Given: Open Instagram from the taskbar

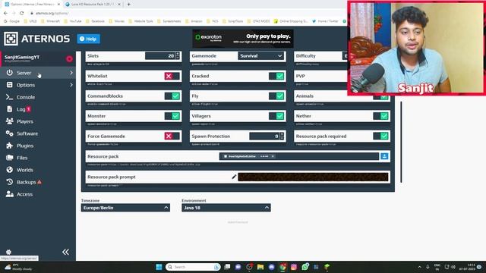Looking at the screenshot, I should (294, 267).
